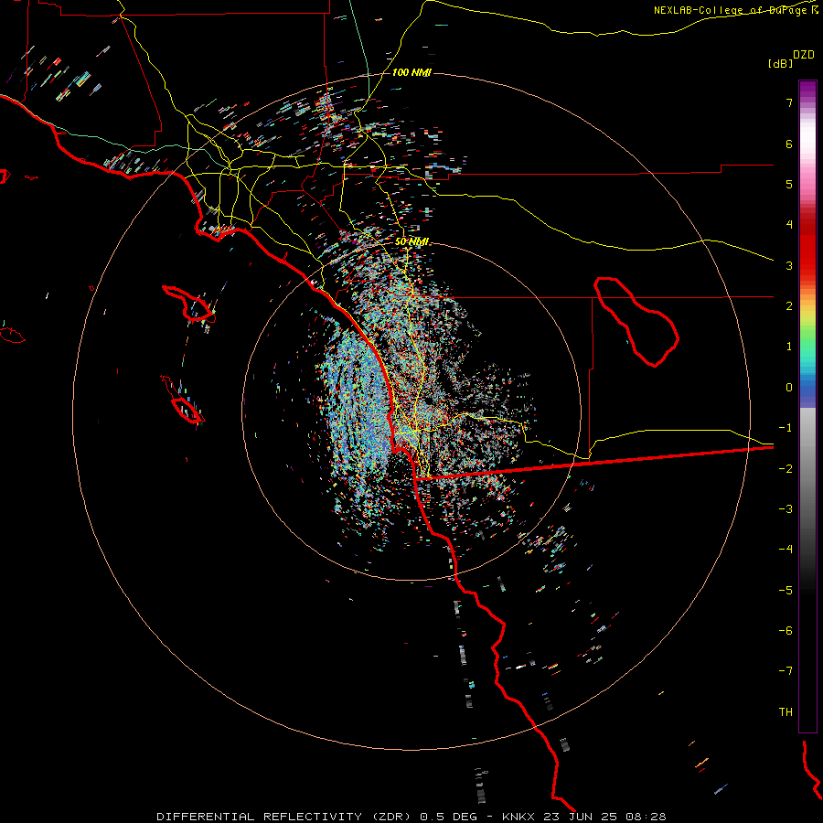Screen dimensions: 823x823
Task: Click the 3 value on color scale
Action: [789, 265]
